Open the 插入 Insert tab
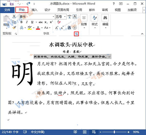The height and width of the screenshot is (135, 146). coord(34,10)
